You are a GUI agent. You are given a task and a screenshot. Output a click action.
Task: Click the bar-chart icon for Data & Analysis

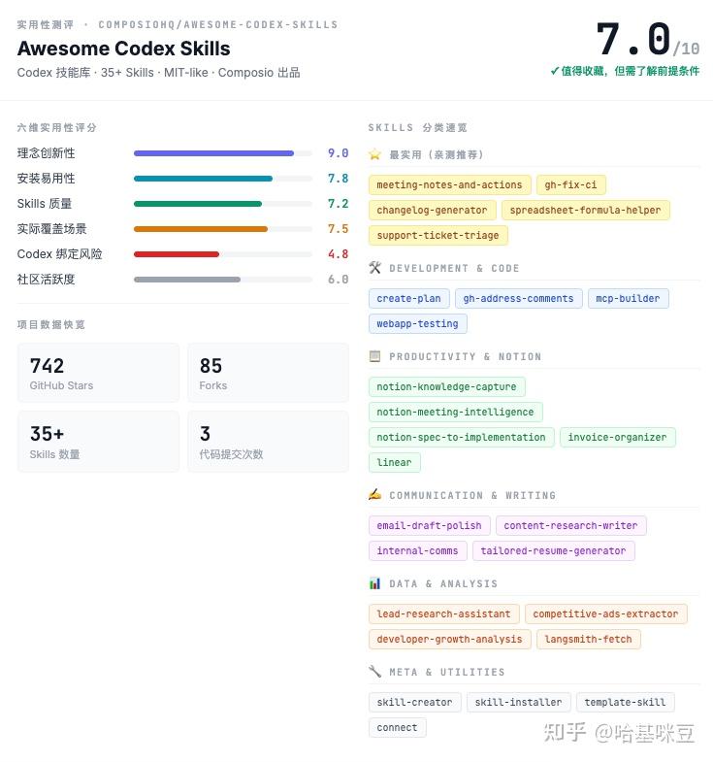pyautogui.click(x=374, y=583)
